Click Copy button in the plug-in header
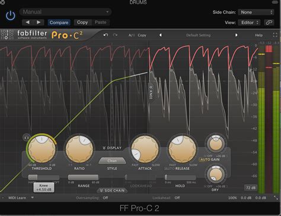The height and width of the screenshot is (216, 281). coord(82,22)
